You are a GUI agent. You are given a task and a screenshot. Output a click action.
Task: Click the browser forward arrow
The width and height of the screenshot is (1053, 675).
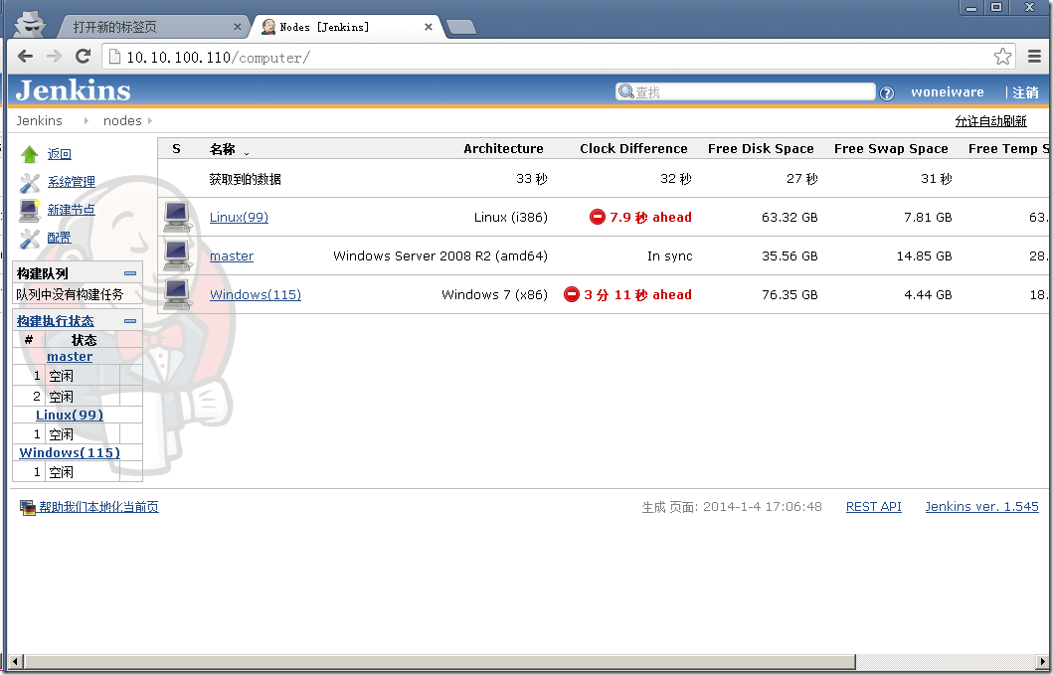[55, 57]
